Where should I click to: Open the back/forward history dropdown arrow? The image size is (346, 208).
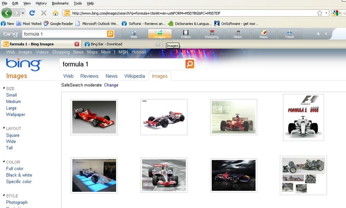point(23,13)
